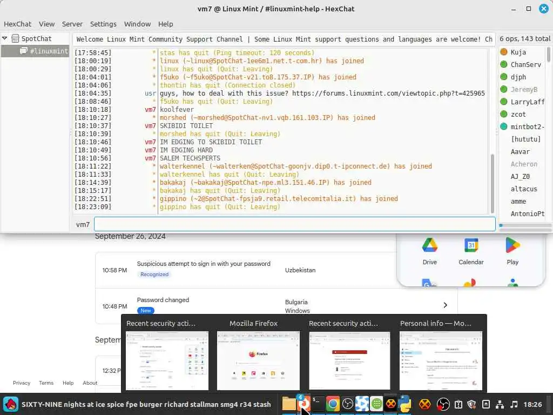Click the '6 ops, 143 total' user count

point(525,38)
